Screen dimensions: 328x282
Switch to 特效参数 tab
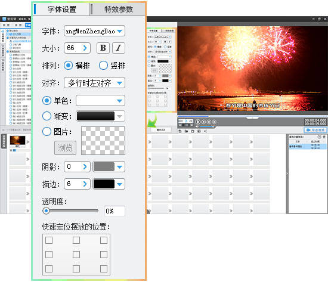point(119,9)
